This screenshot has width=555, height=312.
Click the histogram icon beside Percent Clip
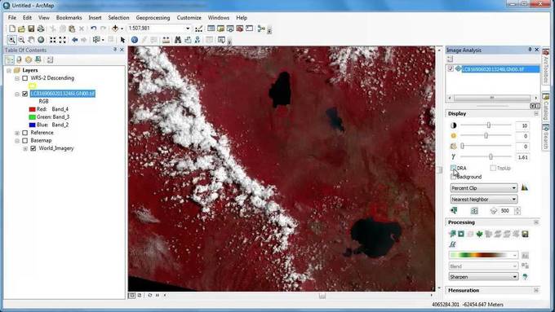[x=525, y=187]
